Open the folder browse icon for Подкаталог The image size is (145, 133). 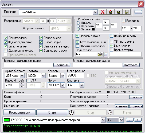pyautogui.click(x=100, y=54)
